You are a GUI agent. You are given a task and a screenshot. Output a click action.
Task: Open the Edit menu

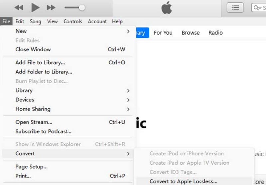click(20, 21)
